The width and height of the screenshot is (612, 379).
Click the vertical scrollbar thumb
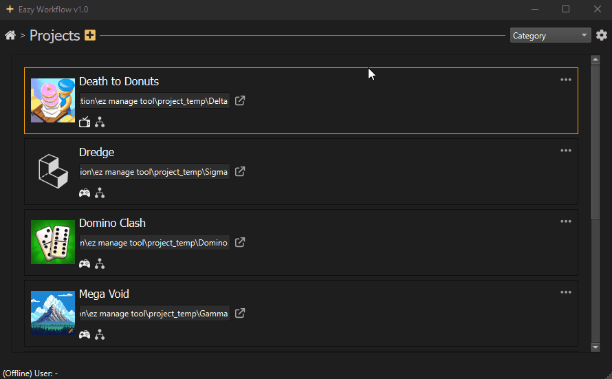point(595,142)
